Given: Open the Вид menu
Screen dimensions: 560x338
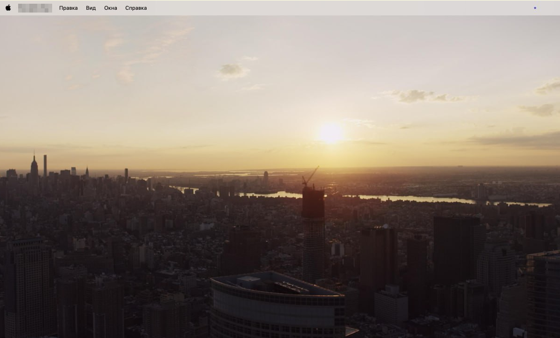Looking at the screenshot, I should tap(91, 8).
